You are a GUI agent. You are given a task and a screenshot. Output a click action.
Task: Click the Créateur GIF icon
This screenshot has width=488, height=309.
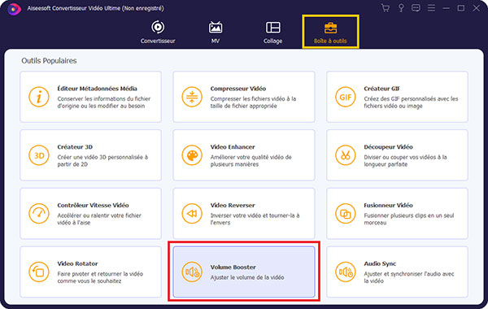346,97
